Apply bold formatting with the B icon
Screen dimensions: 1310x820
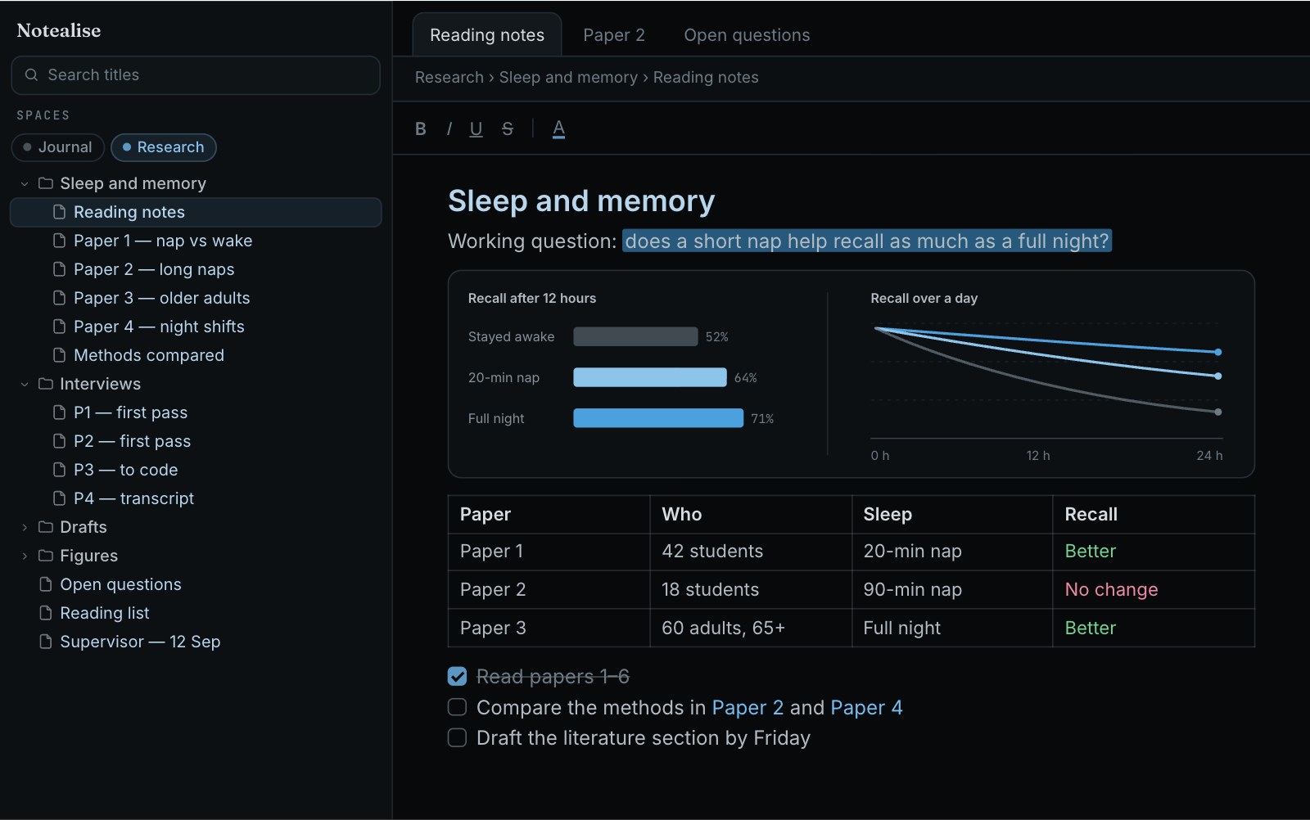[421, 128]
